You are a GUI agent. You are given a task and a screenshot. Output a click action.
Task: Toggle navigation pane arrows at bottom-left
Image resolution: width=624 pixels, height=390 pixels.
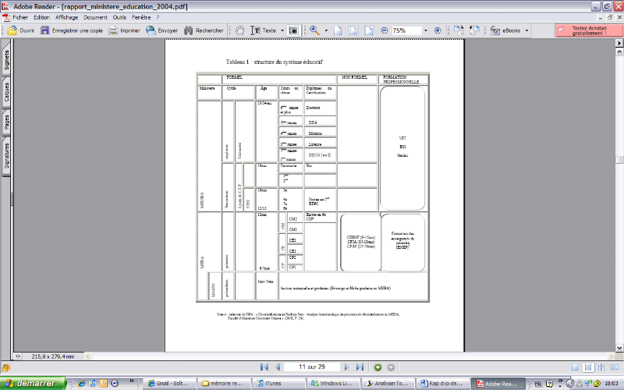(17, 356)
